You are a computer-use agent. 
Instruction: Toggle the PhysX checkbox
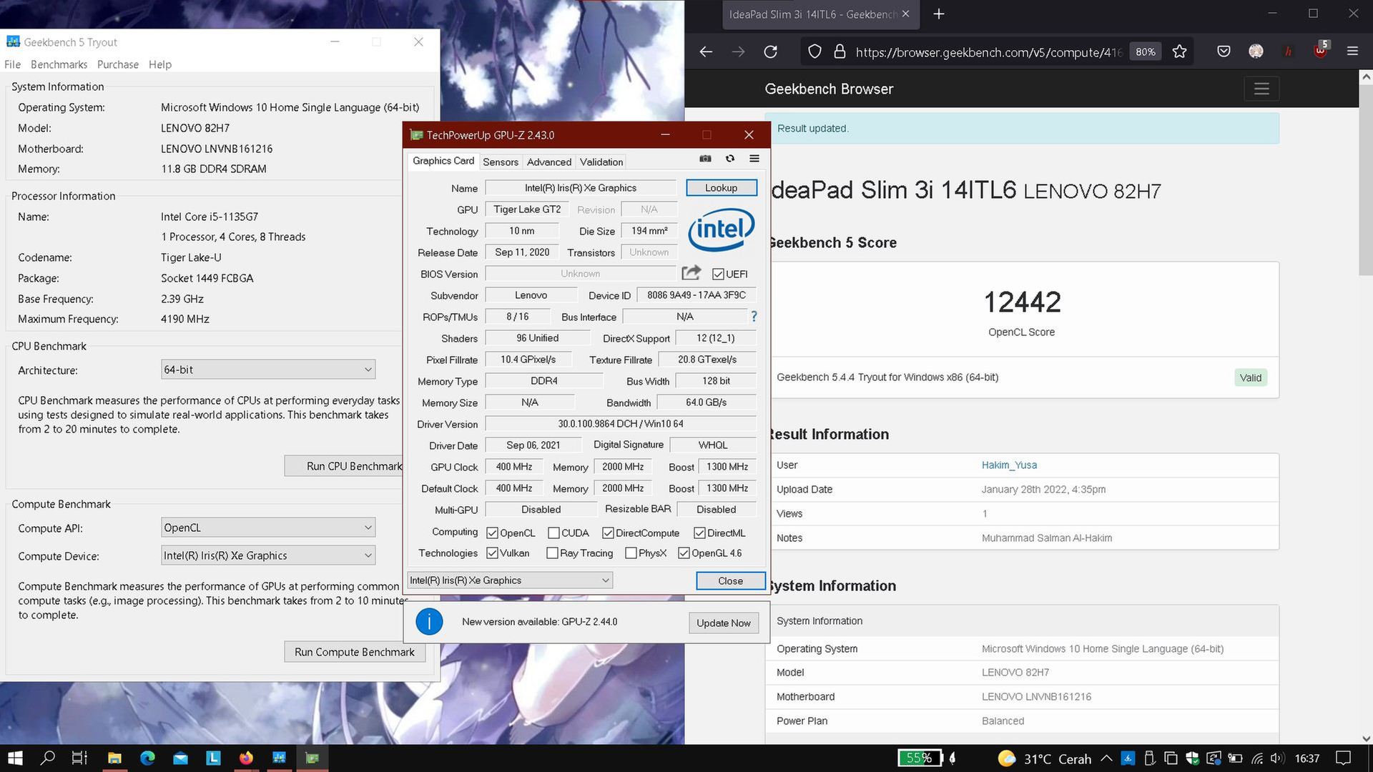pyautogui.click(x=631, y=553)
